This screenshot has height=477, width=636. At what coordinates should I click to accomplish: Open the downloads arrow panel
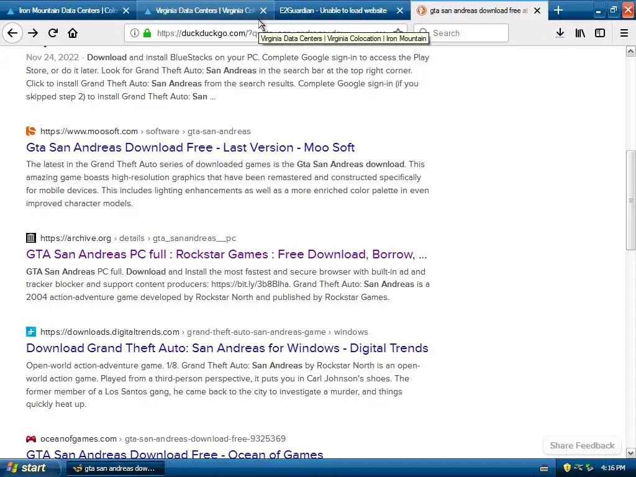tap(560, 33)
